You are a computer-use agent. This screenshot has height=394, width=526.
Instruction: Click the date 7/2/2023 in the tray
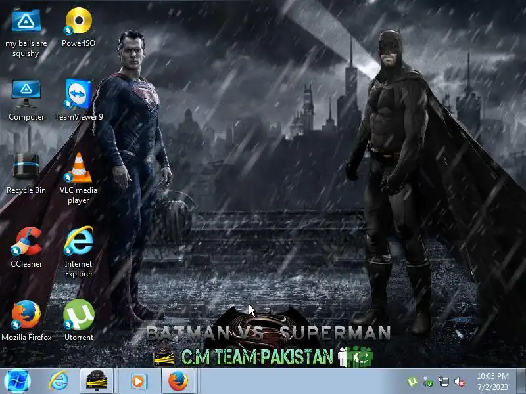point(492,387)
